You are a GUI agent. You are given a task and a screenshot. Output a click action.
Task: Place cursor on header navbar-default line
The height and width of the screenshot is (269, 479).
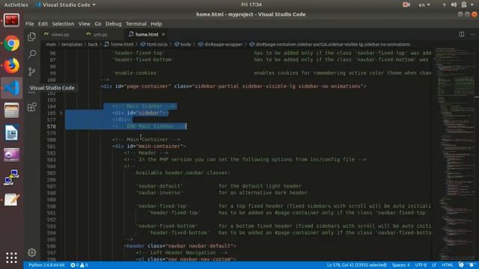(180, 246)
